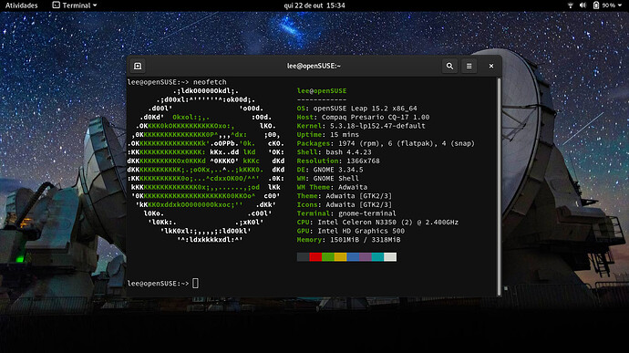Click the cyan color block

[x=377, y=257]
